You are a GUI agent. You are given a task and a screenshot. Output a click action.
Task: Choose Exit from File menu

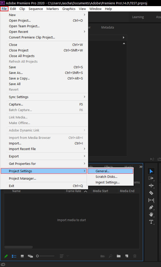tap(44, 186)
